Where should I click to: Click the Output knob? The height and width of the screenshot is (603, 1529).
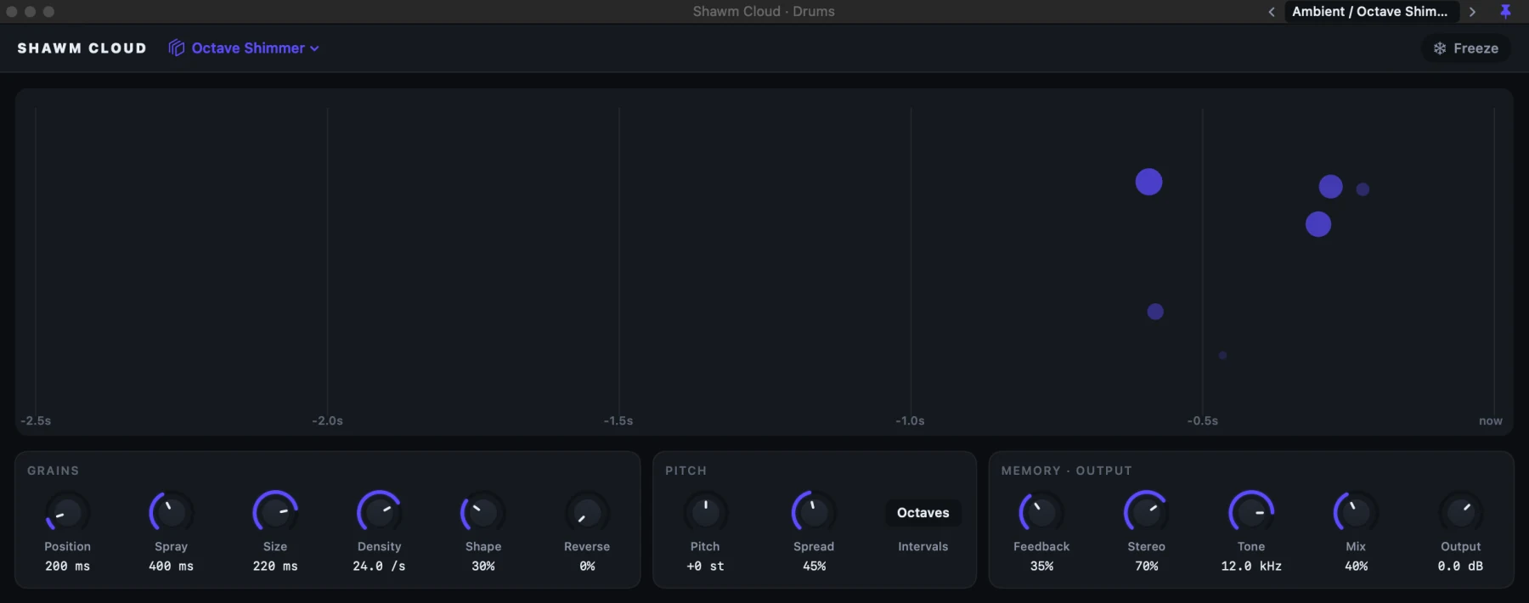pos(1460,512)
